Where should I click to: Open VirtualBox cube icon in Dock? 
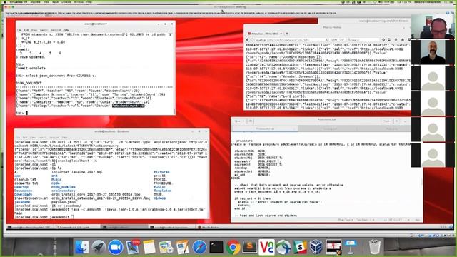point(316,247)
